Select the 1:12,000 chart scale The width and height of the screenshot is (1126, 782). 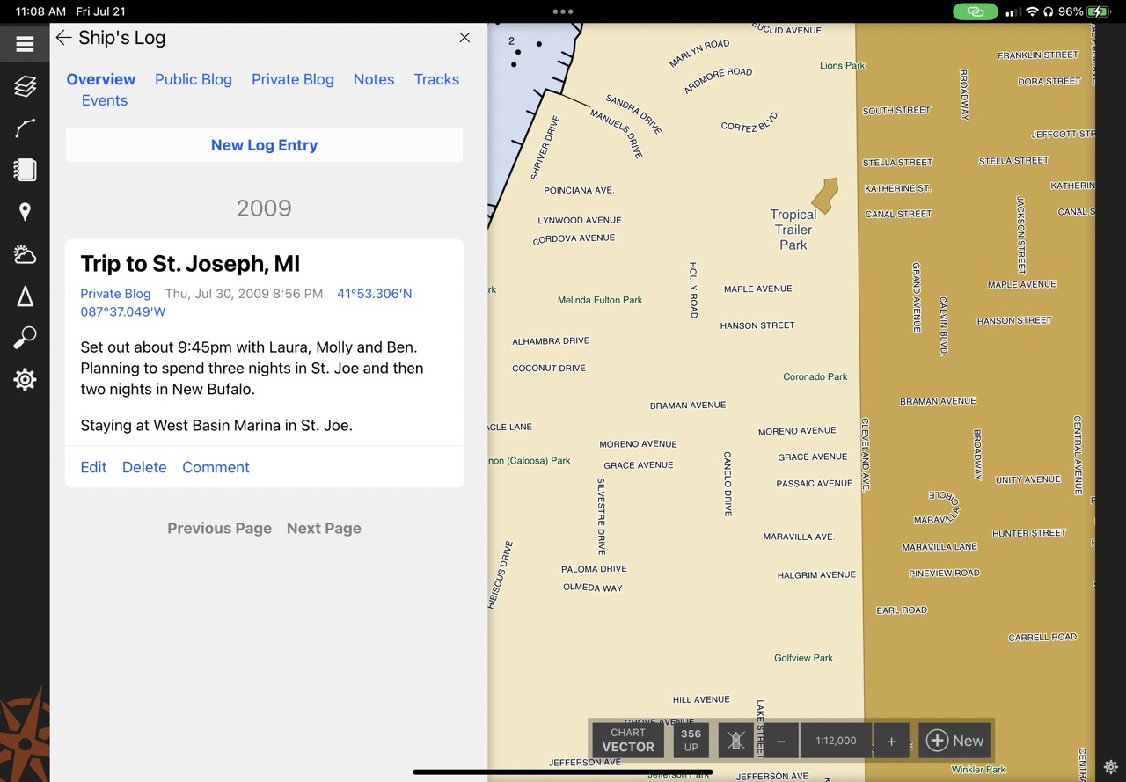(x=836, y=741)
